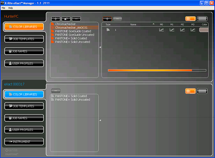
Task: Click the M1 spectral curve icon in row 1
Action: pos(172,30)
